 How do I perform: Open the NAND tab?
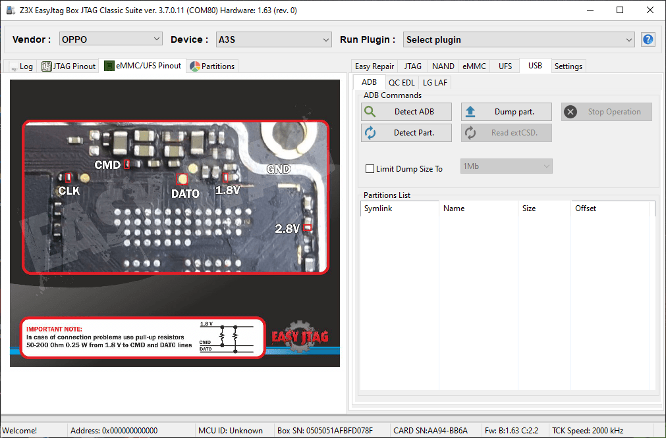(443, 66)
